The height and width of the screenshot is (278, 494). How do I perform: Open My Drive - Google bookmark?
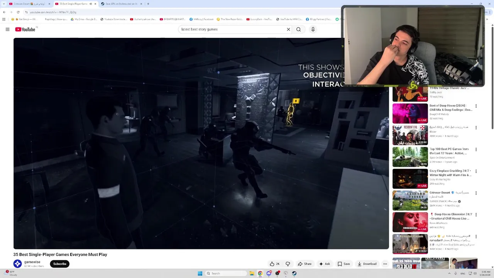pyautogui.click(x=84, y=19)
